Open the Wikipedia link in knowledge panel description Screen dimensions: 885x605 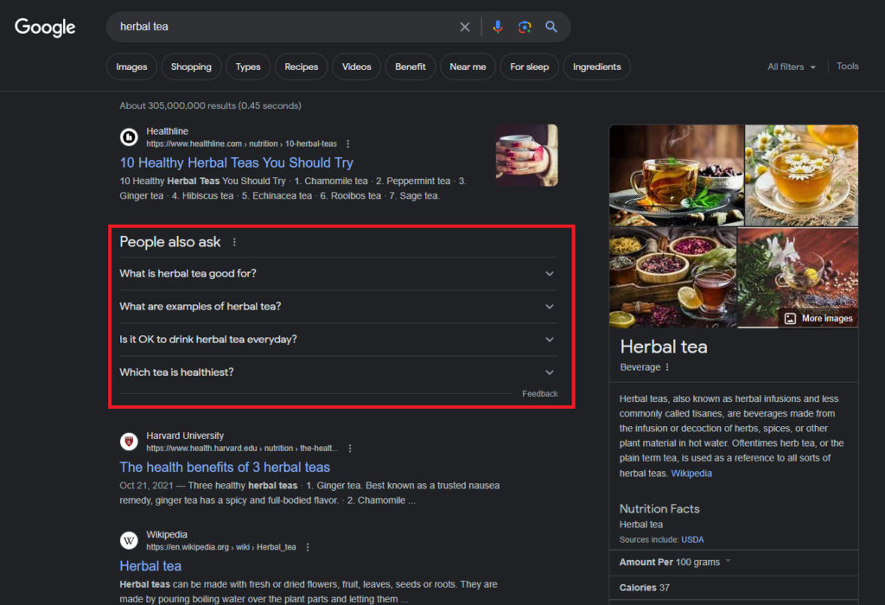click(x=691, y=474)
